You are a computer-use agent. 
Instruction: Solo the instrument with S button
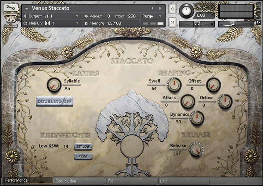click(172, 9)
